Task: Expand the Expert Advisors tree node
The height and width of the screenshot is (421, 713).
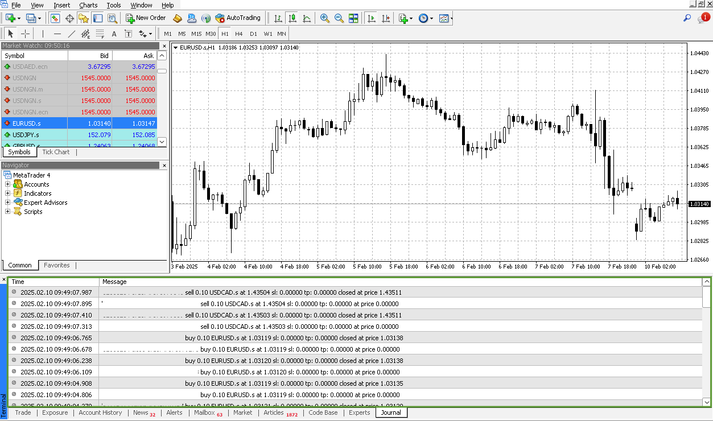Action: tap(8, 203)
